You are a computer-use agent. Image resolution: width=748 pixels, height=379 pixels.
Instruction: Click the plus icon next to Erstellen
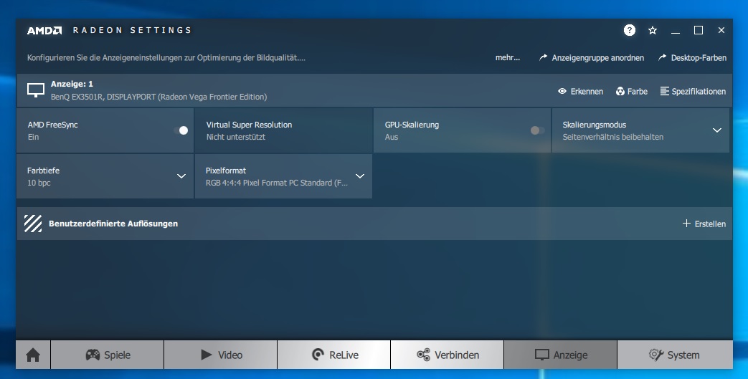pos(686,223)
